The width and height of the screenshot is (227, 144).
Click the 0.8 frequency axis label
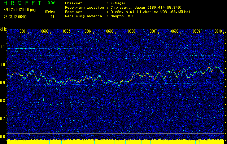(x=3, y=101)
